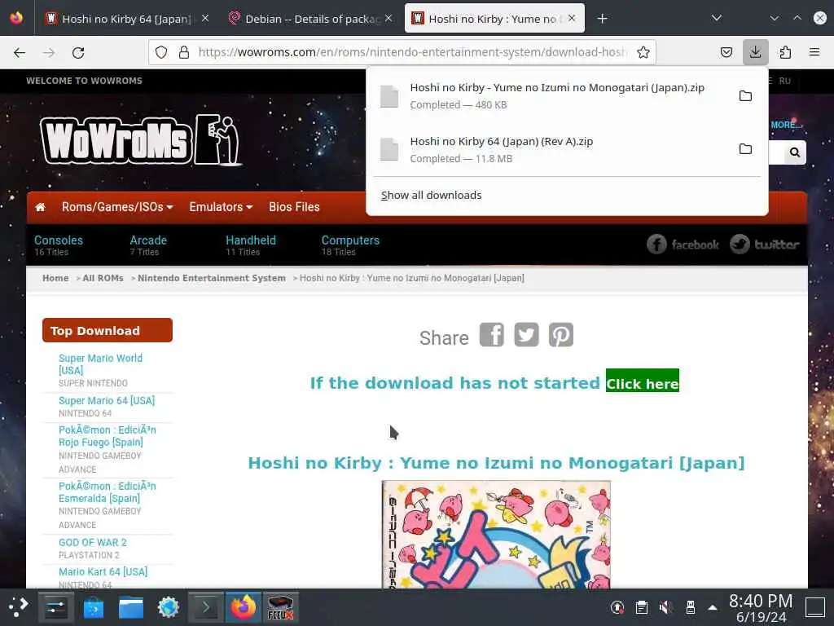The width and height of the screenshot is (834, 626).
Task: Open the Firefox hamburger menu
Action: 814,52
